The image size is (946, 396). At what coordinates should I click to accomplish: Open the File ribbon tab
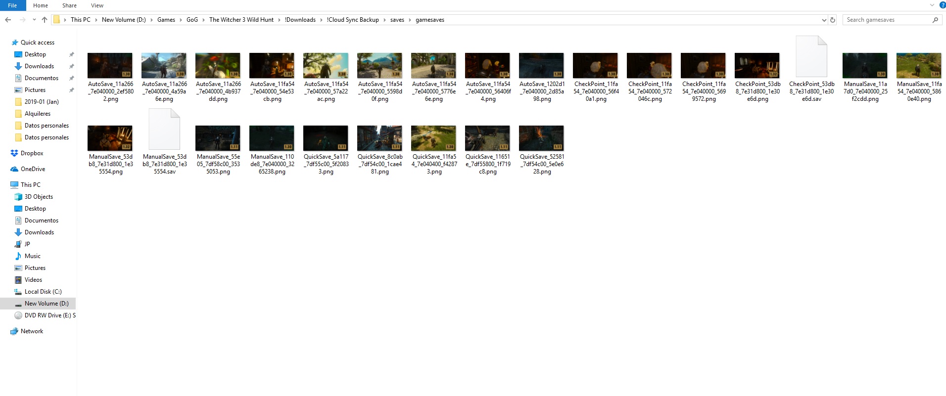pyautogui.click(x=12, y=5)
